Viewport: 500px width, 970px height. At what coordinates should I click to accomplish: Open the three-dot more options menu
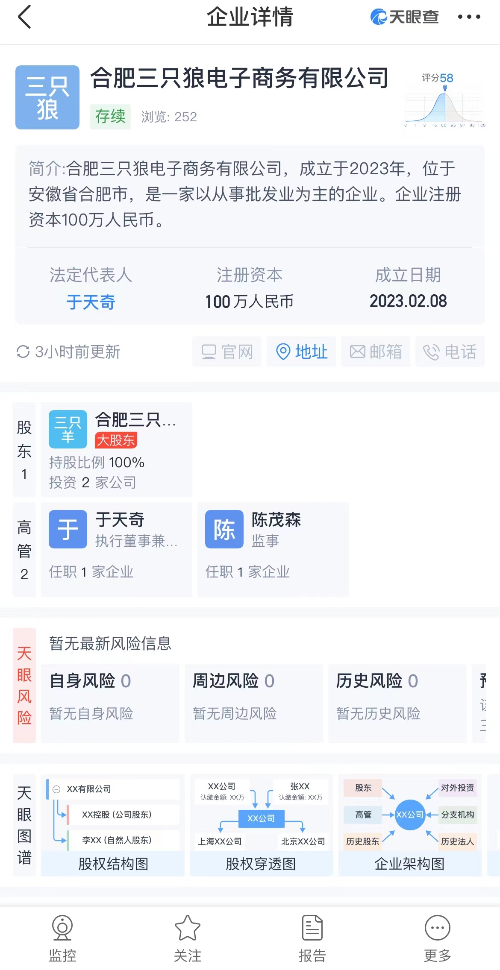(x=469, y=17)
